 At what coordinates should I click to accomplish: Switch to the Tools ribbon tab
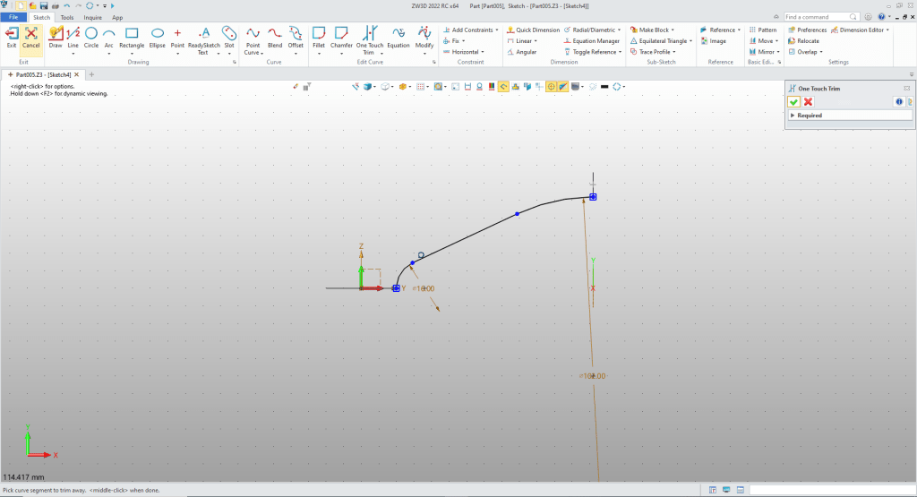coord(67,17)
